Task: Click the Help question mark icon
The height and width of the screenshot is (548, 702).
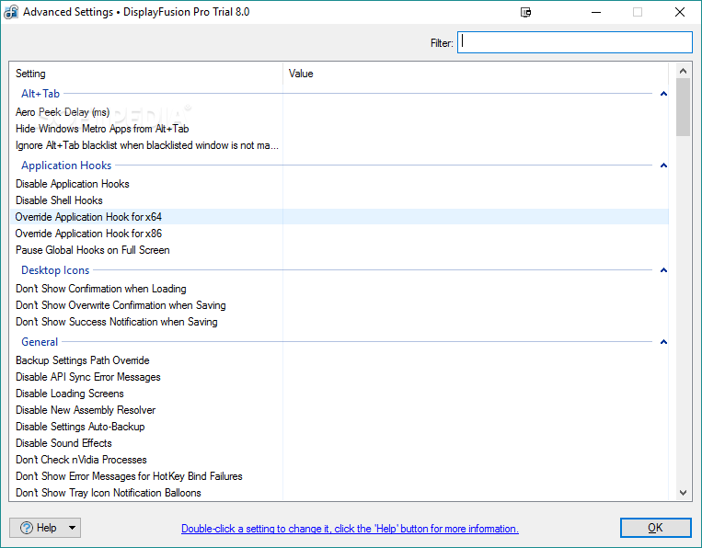Action: pyautogui.click(x=27, y=528)
